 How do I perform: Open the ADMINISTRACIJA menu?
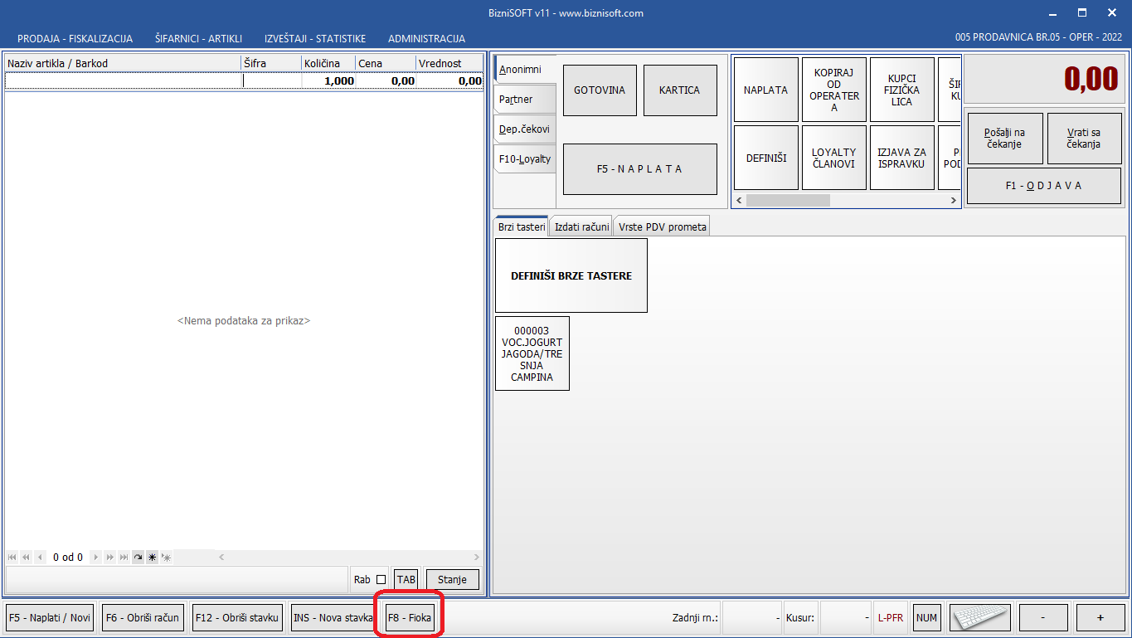point(426,39)
